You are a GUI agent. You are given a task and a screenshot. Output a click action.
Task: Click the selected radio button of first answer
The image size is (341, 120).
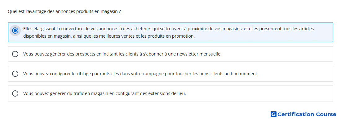coord(15,31)
